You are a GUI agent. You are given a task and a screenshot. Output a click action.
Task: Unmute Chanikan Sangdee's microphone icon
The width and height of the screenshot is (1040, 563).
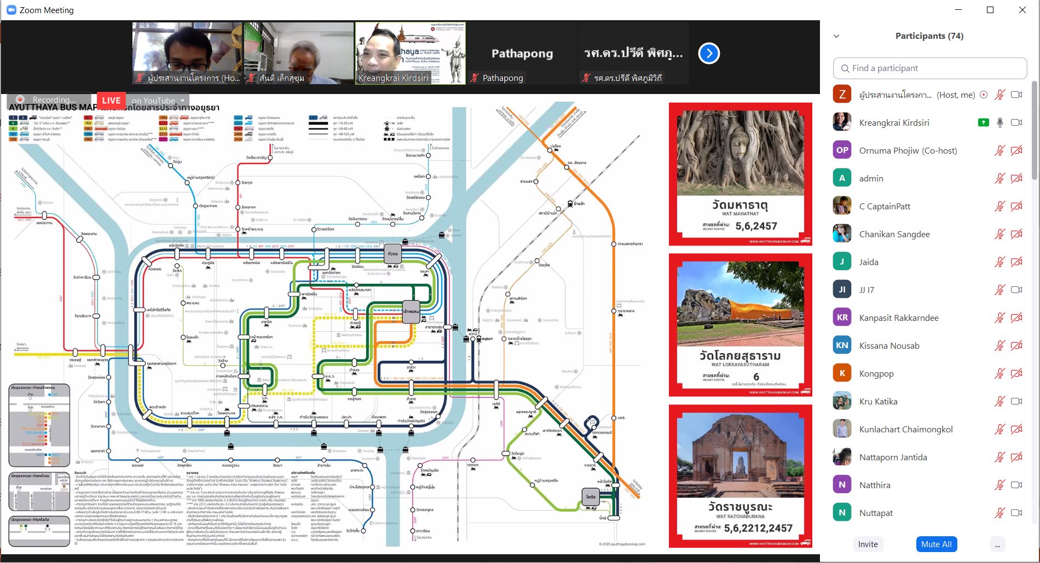click(999, 234)
